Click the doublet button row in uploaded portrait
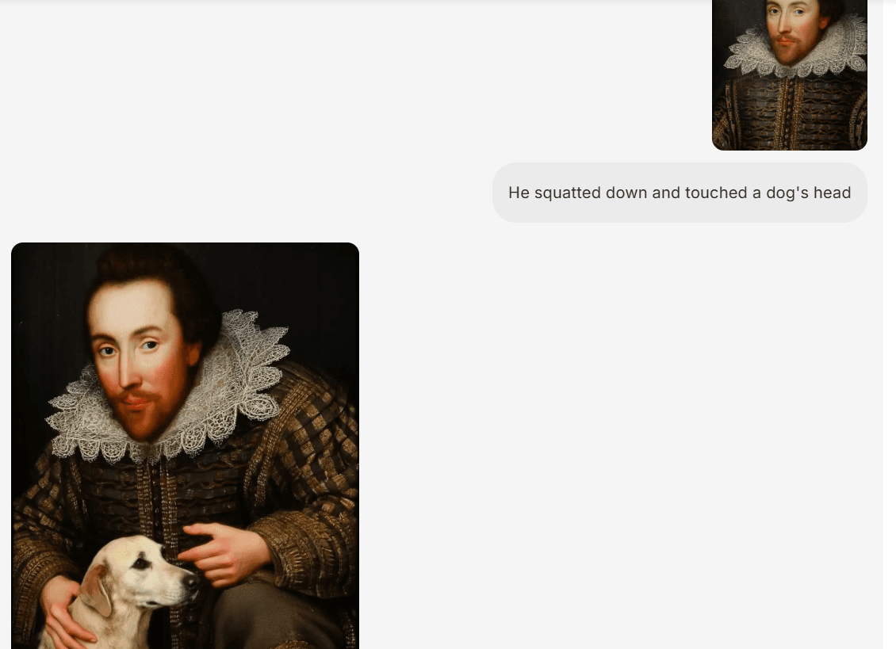 click(x=791, y=112)
